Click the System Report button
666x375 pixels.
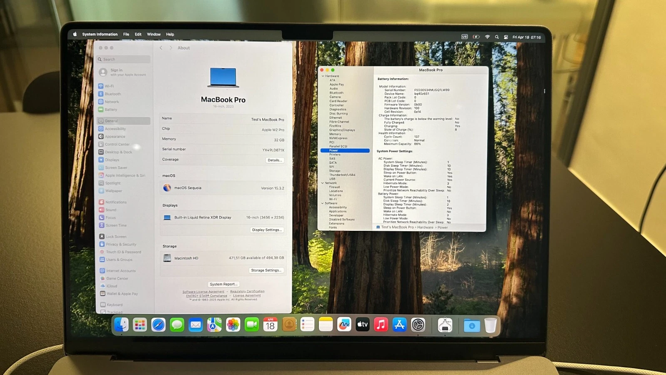pos(224,284)
